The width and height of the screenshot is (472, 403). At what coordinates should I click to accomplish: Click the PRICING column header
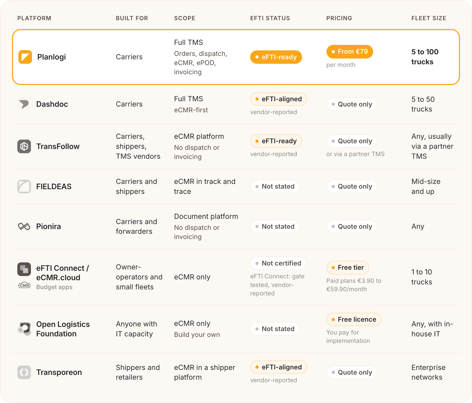[339, 18]
